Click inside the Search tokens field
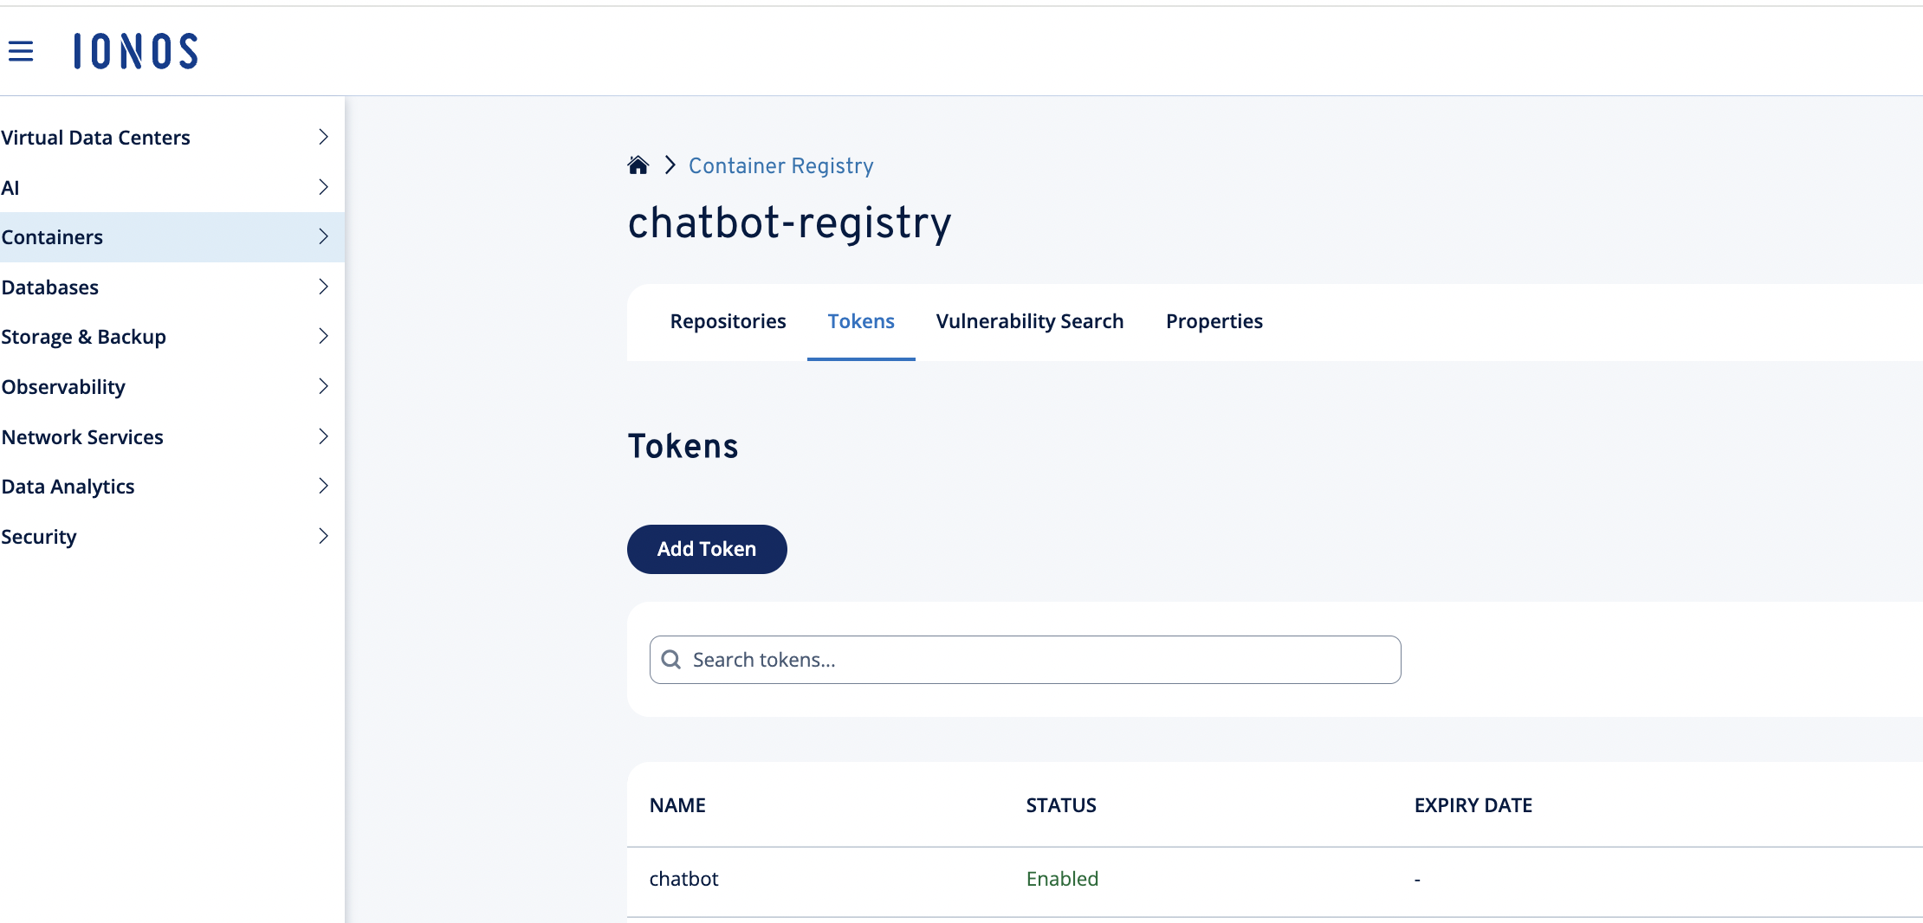The height and width of the screenshot is (923, 1923). tap(953, 659)
